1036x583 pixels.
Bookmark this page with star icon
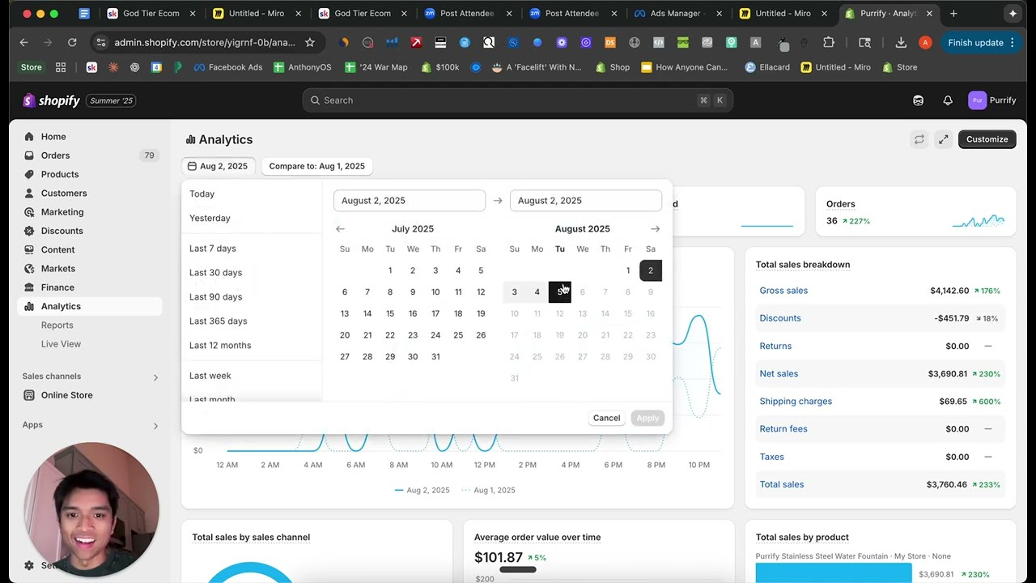pos(310,43)
